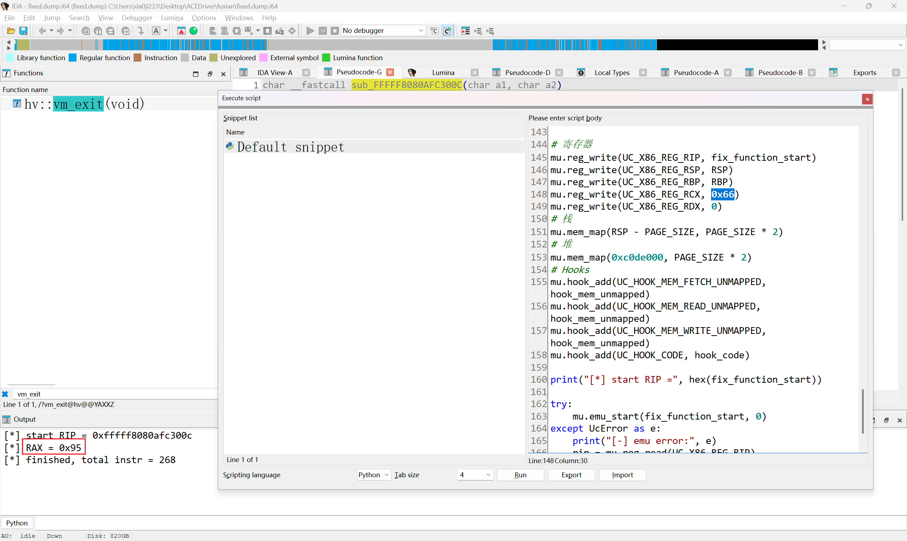Switch to the Local Types tab
This screenshot has width=907, height=541.
point(612,73)
